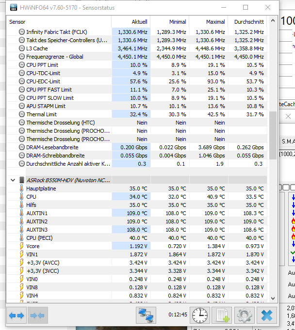Collapse the ASRock B550M-HDV sensor group
The width and height of the screenshot is (295, 330).
(x=13, y=180)
